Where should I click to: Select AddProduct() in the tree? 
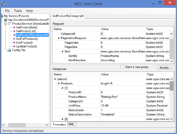pos(24,43)
